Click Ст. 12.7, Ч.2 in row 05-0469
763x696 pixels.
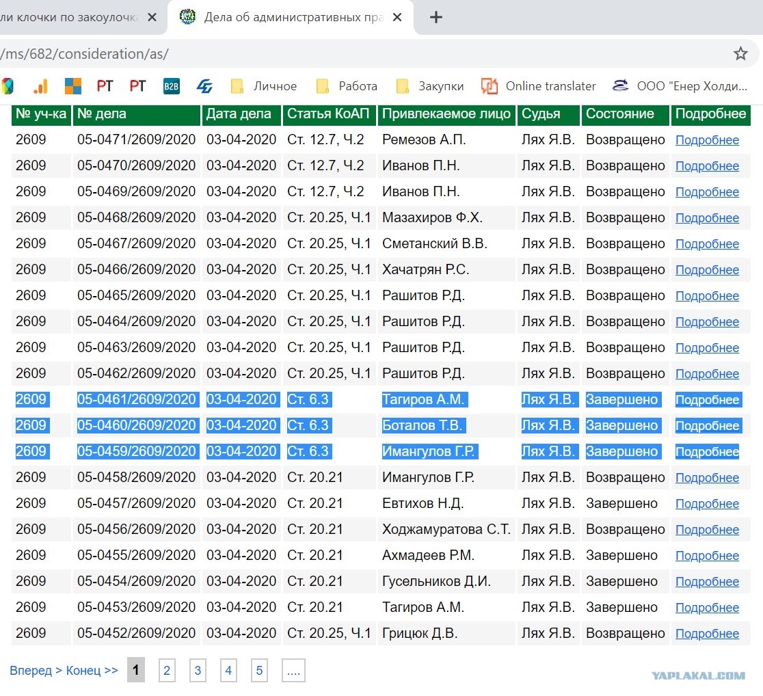(325, 191)
